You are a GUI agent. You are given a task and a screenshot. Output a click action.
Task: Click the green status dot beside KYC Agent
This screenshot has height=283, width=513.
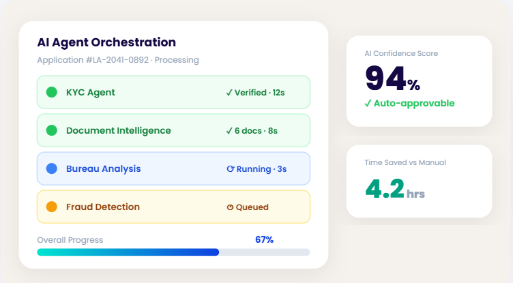pyautogui.click(x=51, y=92)
